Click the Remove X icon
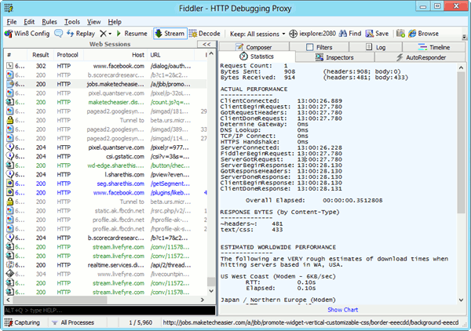Viewport: 471px width, 331px height. 103,34
